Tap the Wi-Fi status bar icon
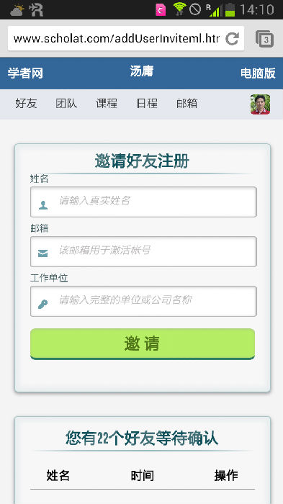283x504 pixels. coord(179,9)
